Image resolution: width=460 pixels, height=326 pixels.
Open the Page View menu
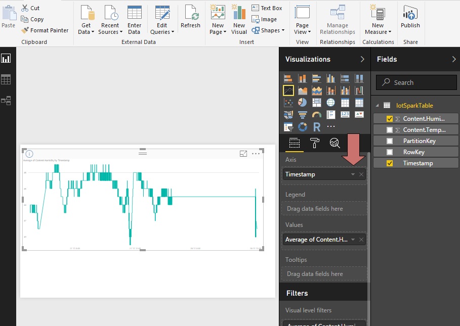pos(302,20)
